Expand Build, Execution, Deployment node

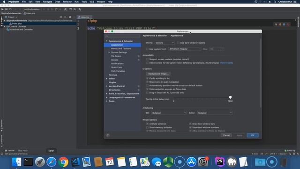pos(106,94)
